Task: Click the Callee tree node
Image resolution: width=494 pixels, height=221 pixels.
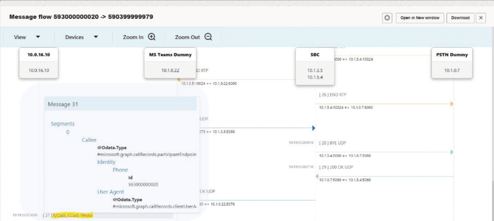Action: tap(89, 140)
